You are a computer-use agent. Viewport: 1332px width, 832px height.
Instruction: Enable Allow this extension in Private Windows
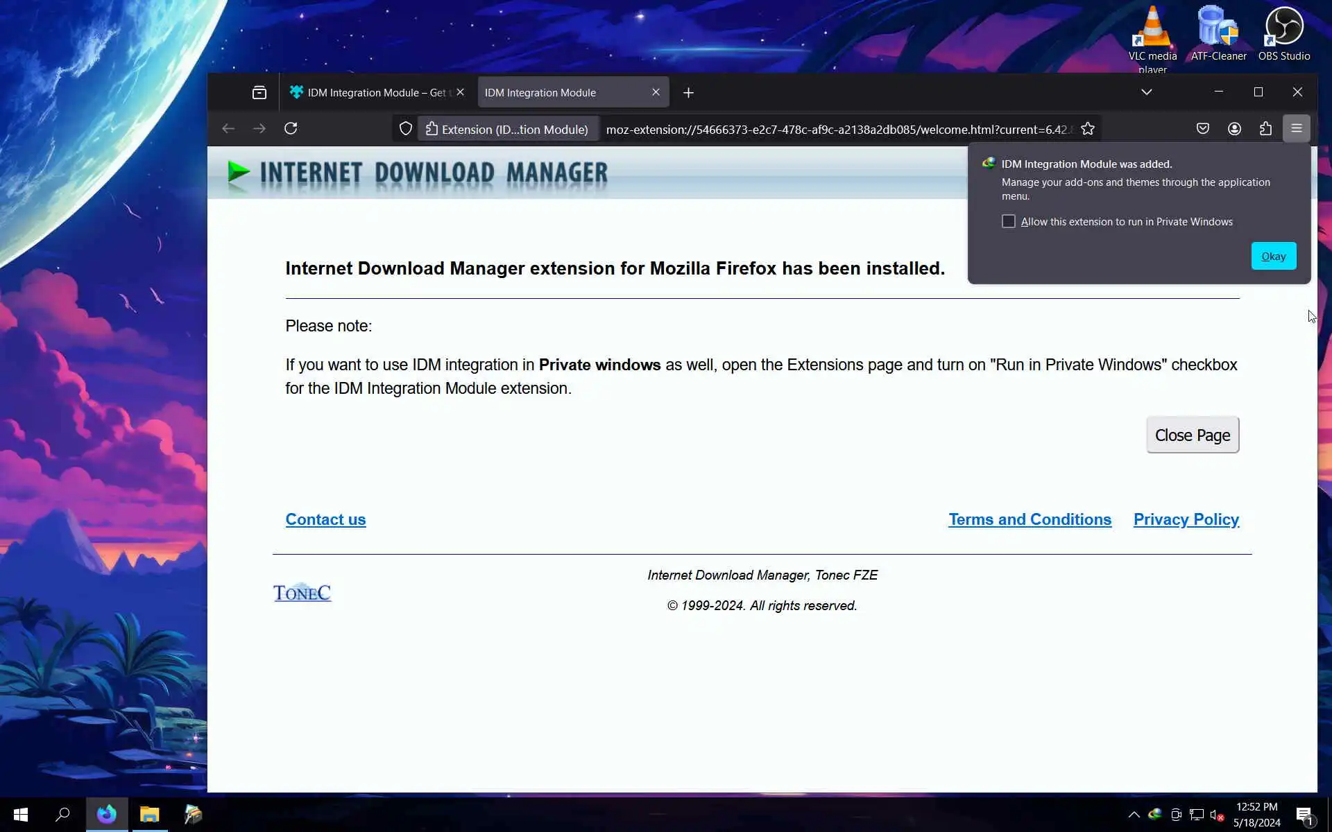pyautogui.click(x=1008, y=221)
